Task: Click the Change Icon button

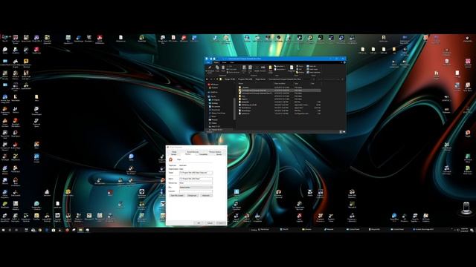Action: (193, 195)
